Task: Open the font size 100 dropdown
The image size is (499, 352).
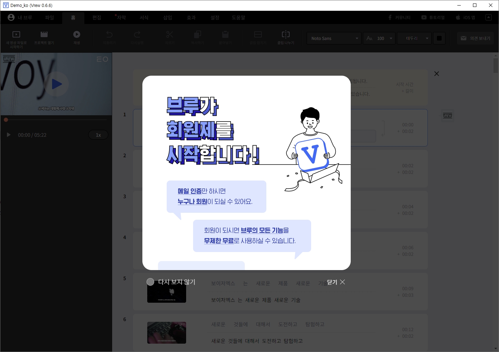Action: coord(379,38)
